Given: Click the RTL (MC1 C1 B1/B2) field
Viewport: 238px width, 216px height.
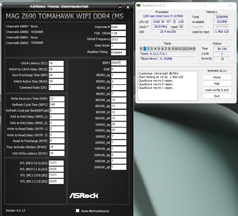Looking at the screenshot, I should 56,181.
